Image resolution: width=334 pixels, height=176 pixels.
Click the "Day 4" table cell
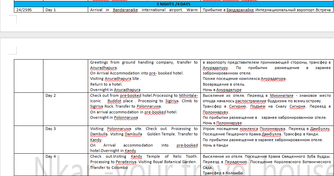point(51,156)
